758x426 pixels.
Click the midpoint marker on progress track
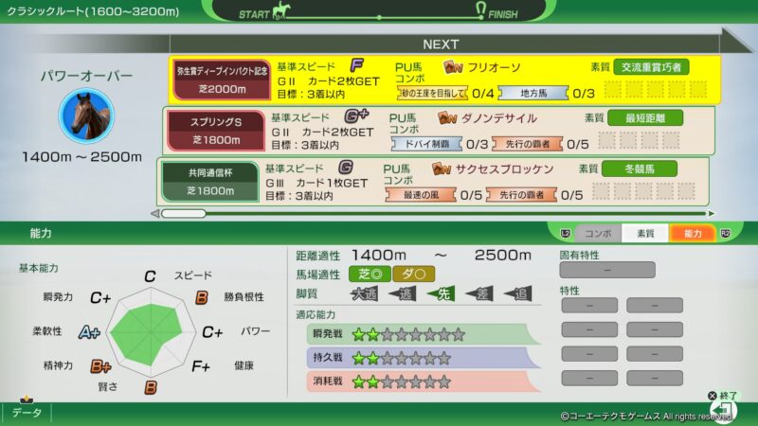click(380, 17)
